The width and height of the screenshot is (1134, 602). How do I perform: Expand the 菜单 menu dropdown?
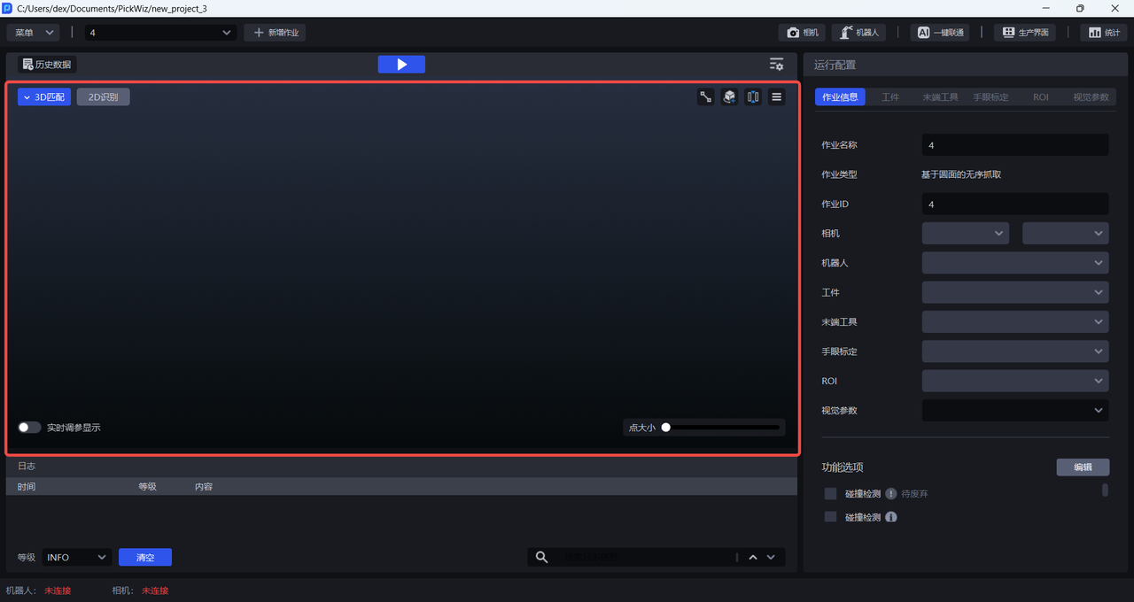pos(33,33)
